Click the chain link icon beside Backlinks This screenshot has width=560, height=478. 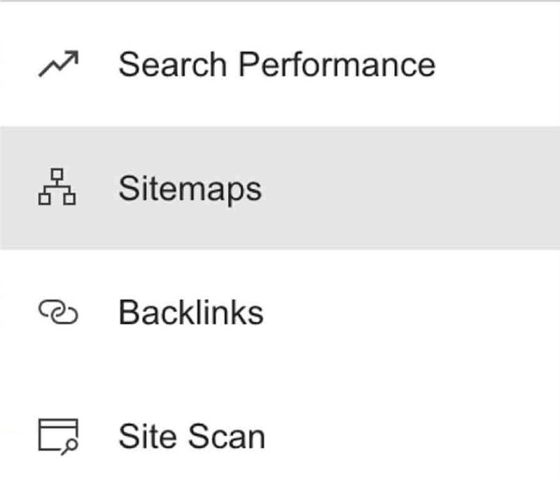click(x=58, y=312)
